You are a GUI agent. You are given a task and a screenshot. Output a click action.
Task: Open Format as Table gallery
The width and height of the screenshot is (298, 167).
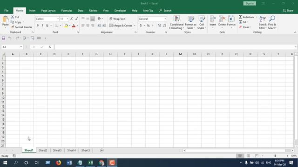pos(190,23)
